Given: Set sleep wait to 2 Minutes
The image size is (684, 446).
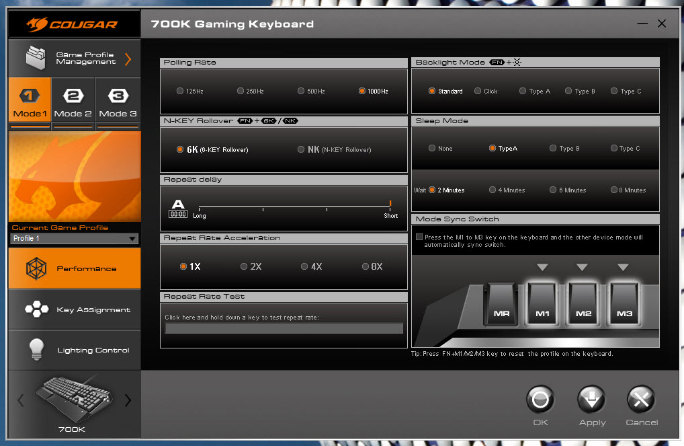Looking at the screenshot, I should 432,190.
